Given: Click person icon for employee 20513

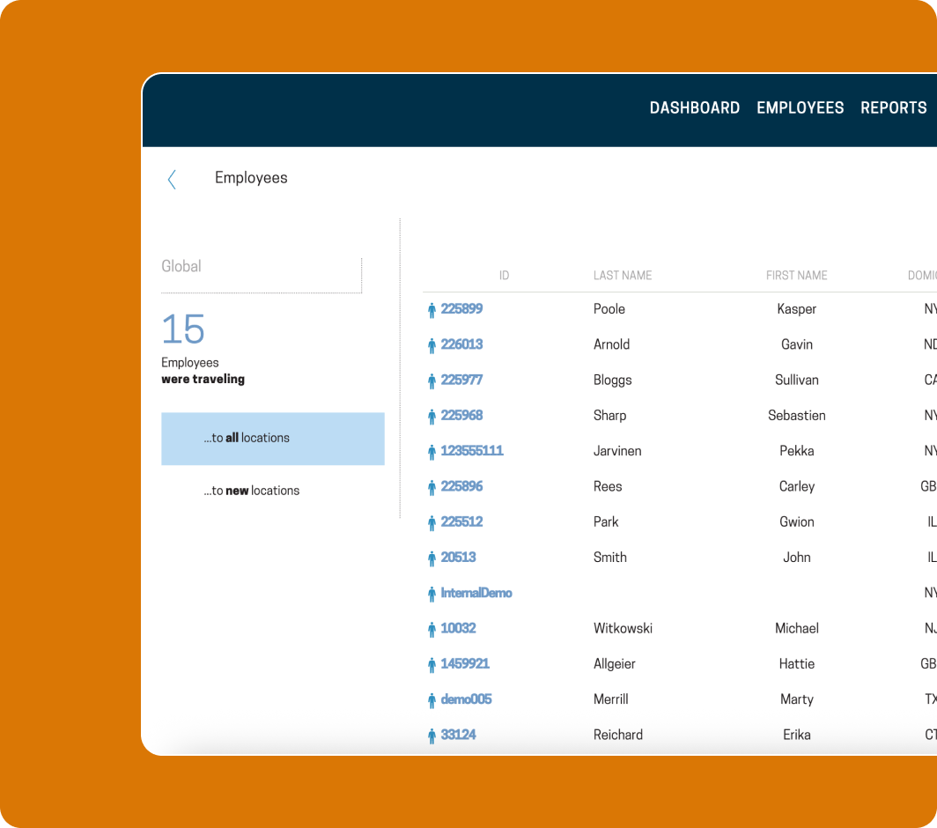Looking at the screenshot, I should click(432, 558).
